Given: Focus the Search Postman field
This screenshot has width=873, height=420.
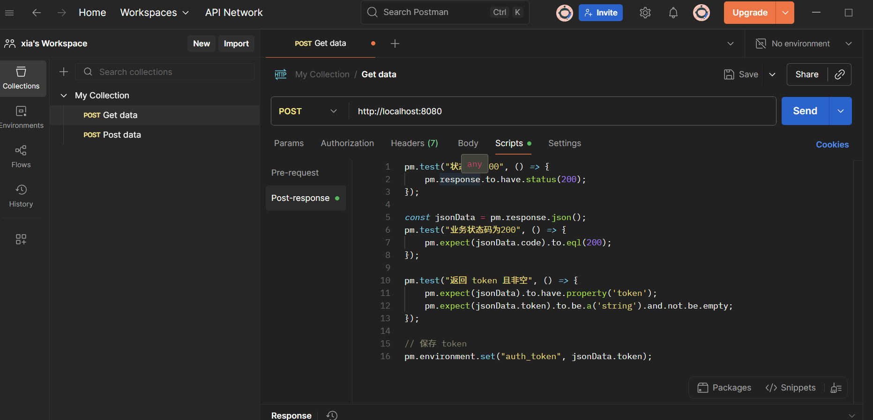Looking at the screenshot, I should [445, 12].
